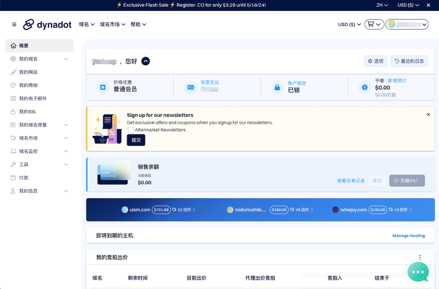
Task: Open the USD ($) currency dropdown in header
Action: click(x=349, y=25)
